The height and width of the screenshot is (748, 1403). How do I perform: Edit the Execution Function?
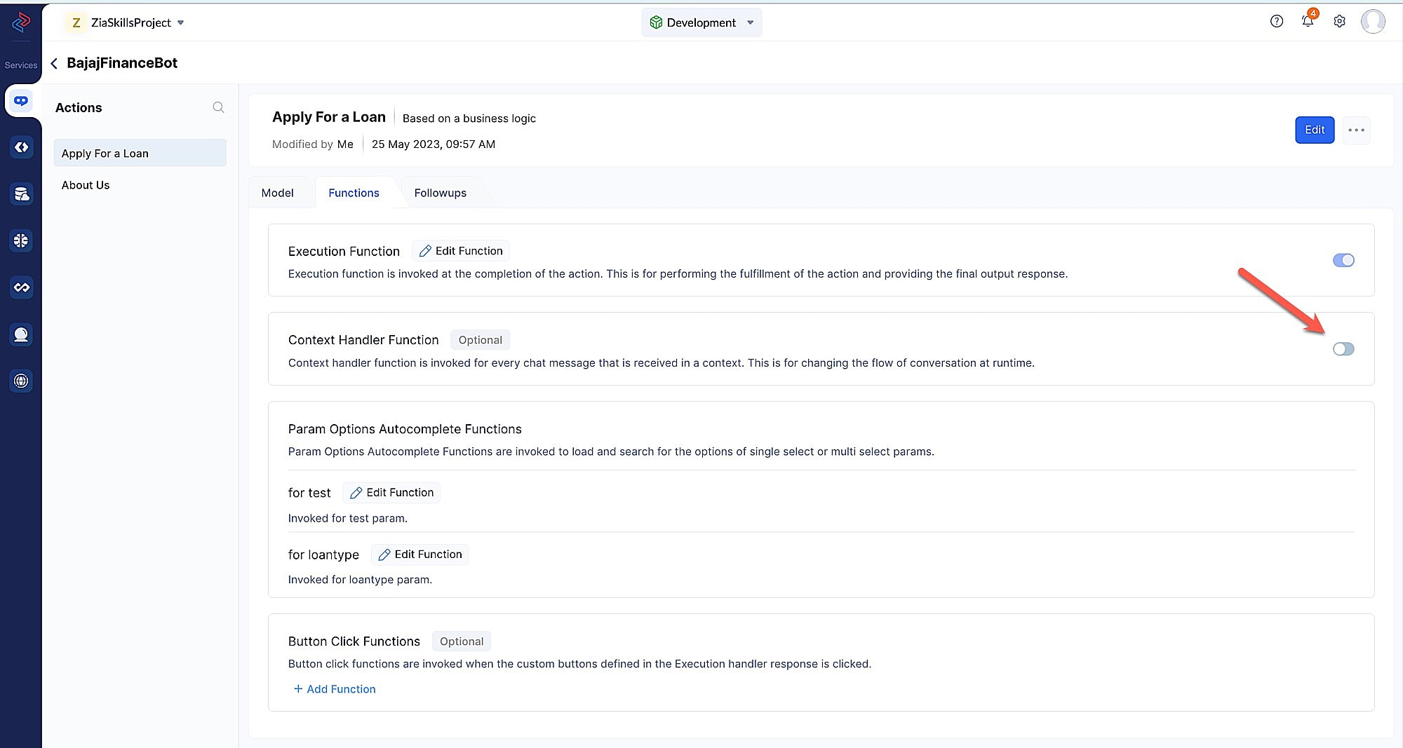pyautogui.click(x=461, y=251)
